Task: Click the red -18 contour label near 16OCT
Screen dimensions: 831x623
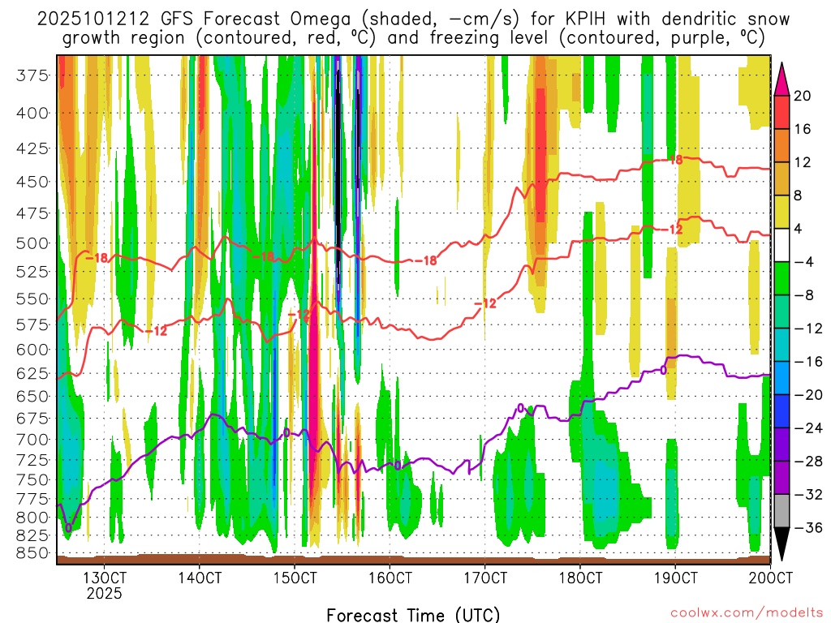Action: pos(425,260)
